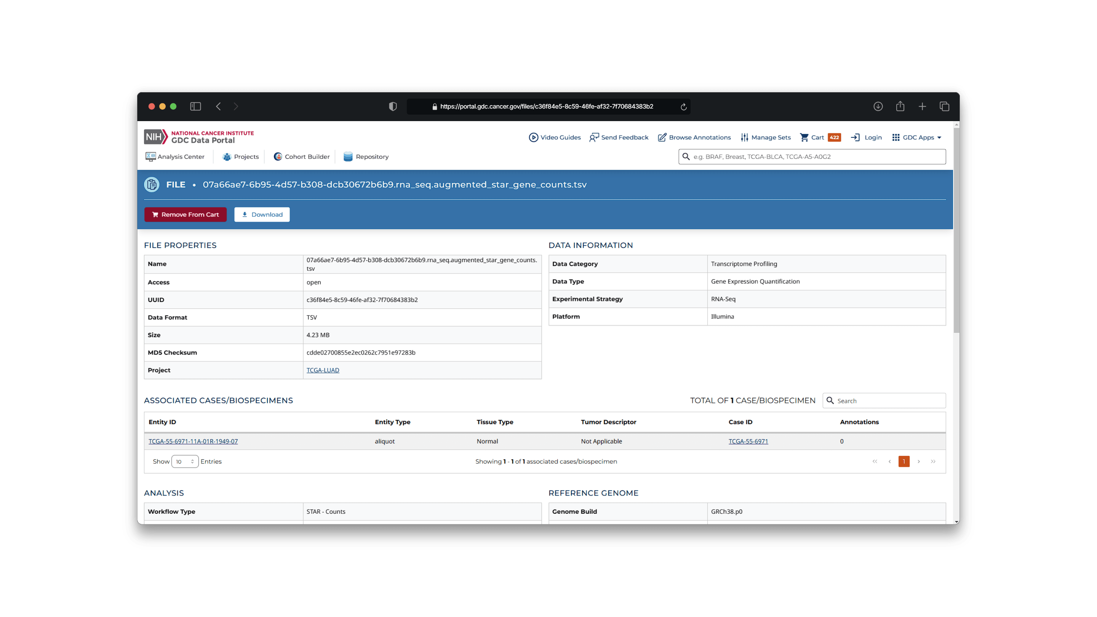This screenshot has height=617, width=1097.
Task: Click the Login arrow icon
Action: [855, 137]
